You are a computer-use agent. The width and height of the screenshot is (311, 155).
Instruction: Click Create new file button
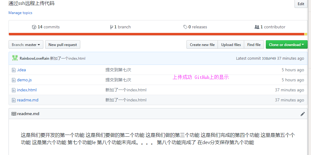[x=202, y=45]
